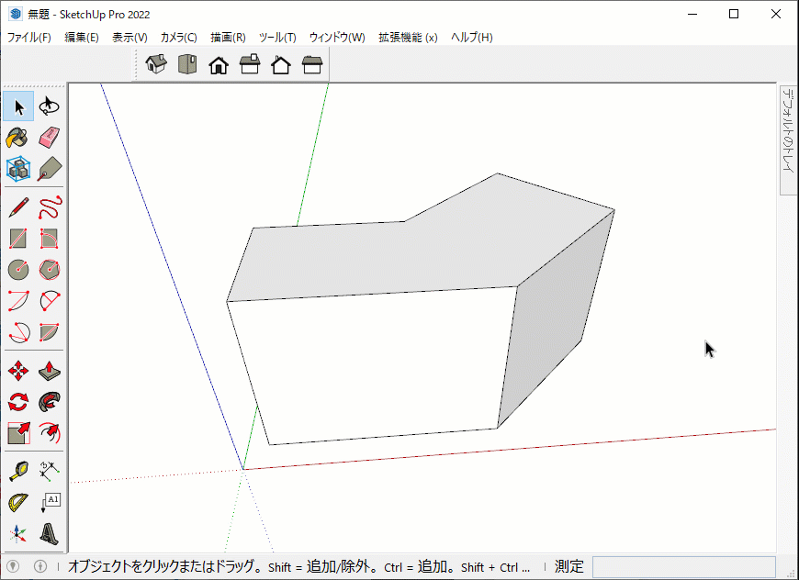Viewport: 799px width, 580px height.
Task: Open the ツール(T) menu
Action: [277, 38]
